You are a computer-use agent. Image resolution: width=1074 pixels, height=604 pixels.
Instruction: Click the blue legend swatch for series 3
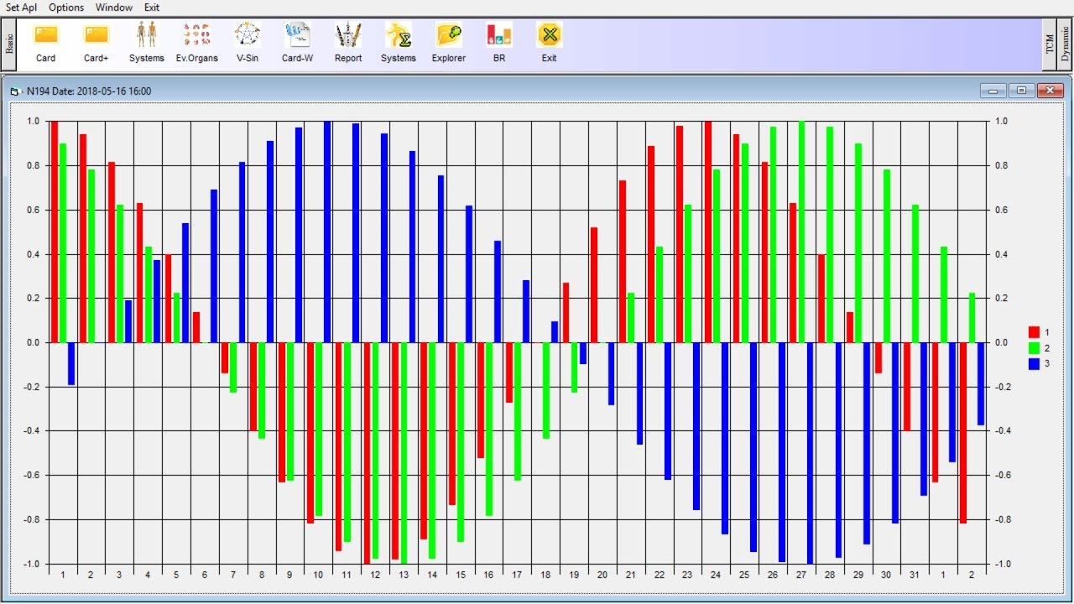(1034, 364)
